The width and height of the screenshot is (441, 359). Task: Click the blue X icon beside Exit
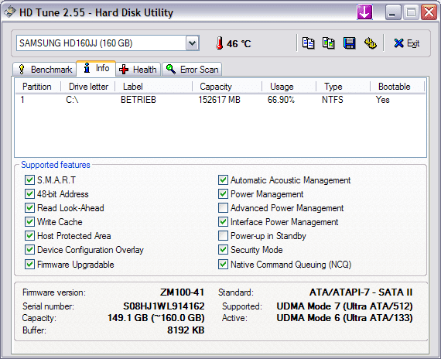tap(398, 43)
